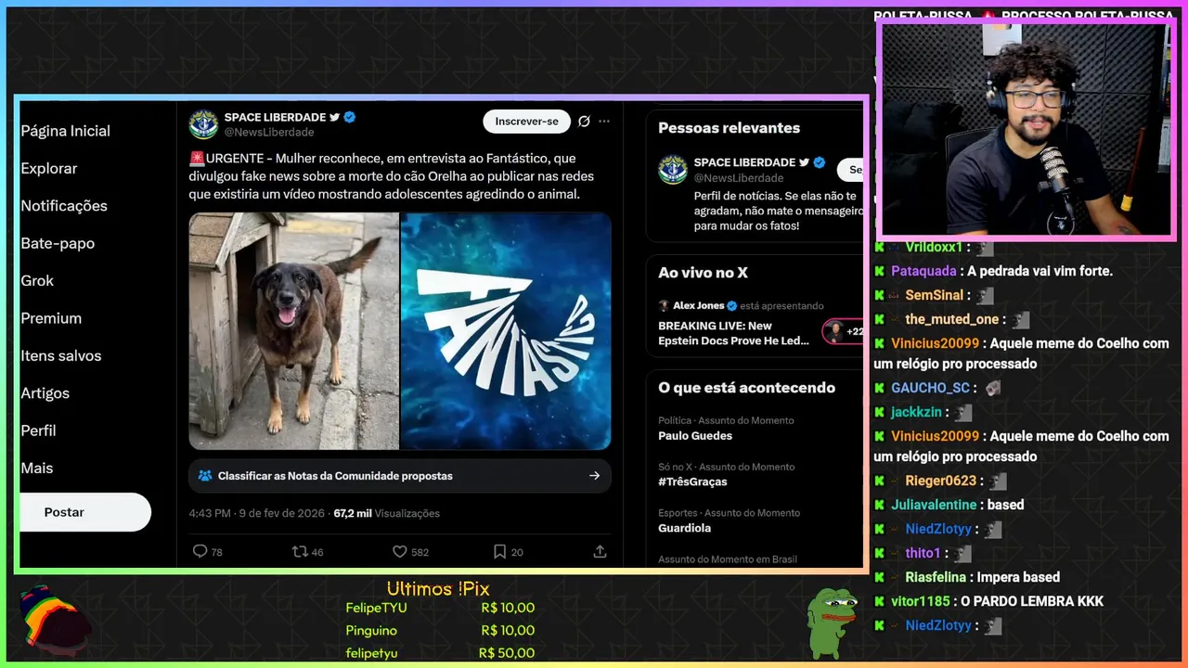Click the Riasfelina chat username
Viewport: 1188px width, 668px height.
click(936, 577)
